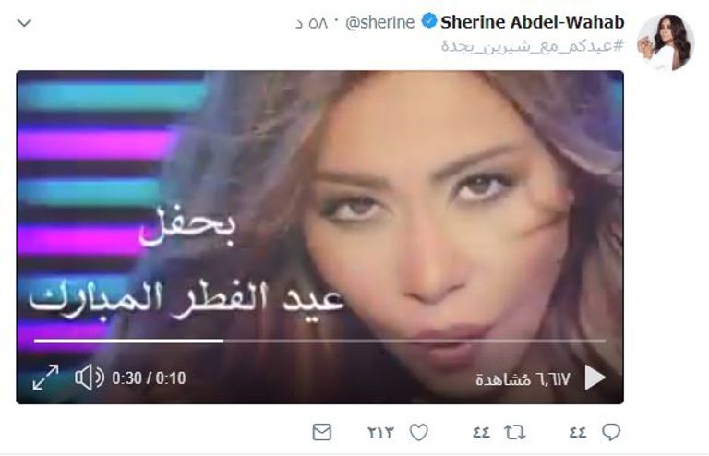Click the 0:30 / 0:10 time display
This screenshot has height=456, width=709.
point(149,378)
